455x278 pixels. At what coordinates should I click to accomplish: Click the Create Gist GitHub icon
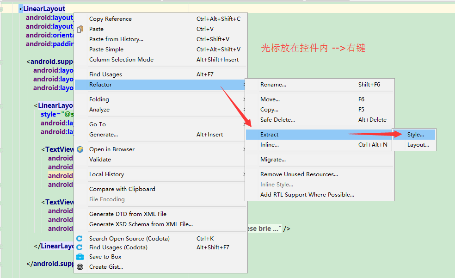tap(80, 267)
